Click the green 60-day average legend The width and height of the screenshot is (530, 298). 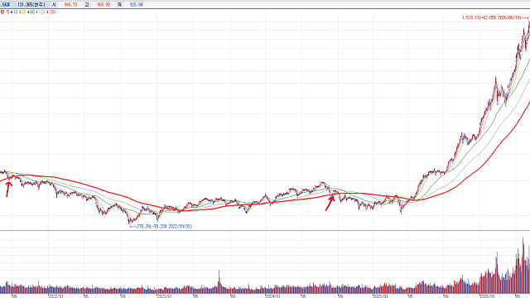[31, 12]
